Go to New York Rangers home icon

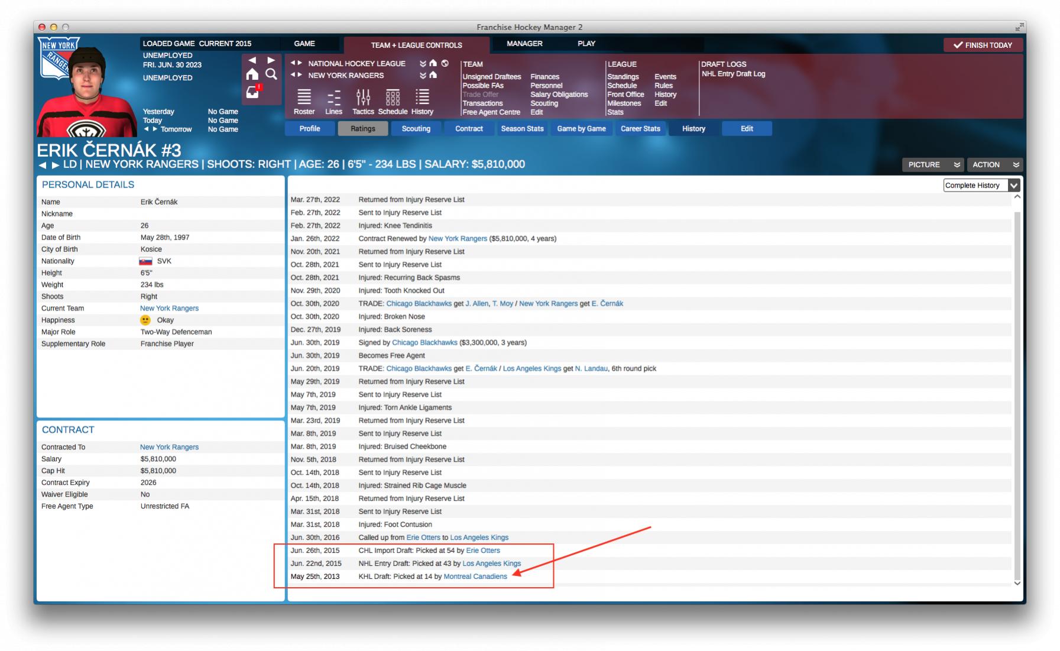tap(433, 75)
